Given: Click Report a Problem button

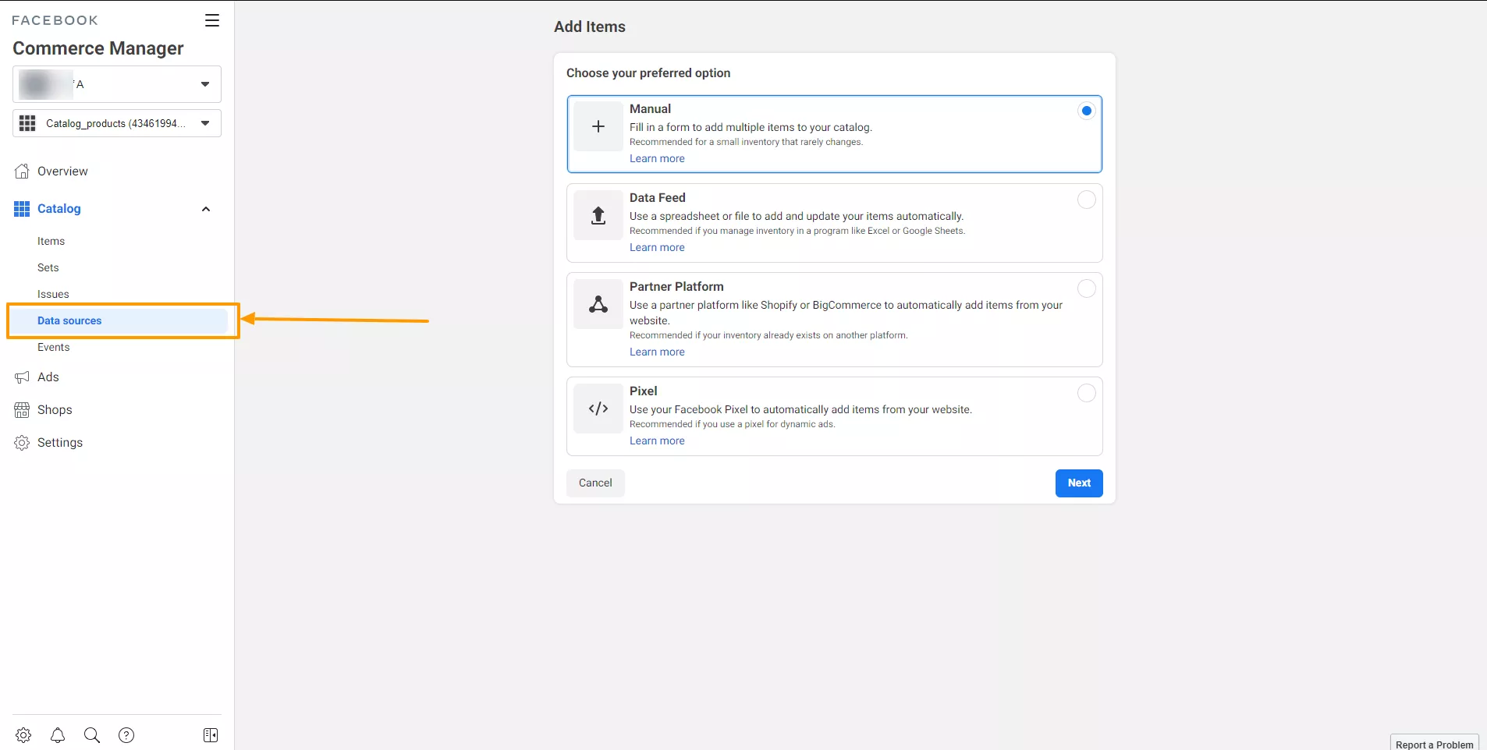Looking at the screenshot, I should [x=1434, y=743].
